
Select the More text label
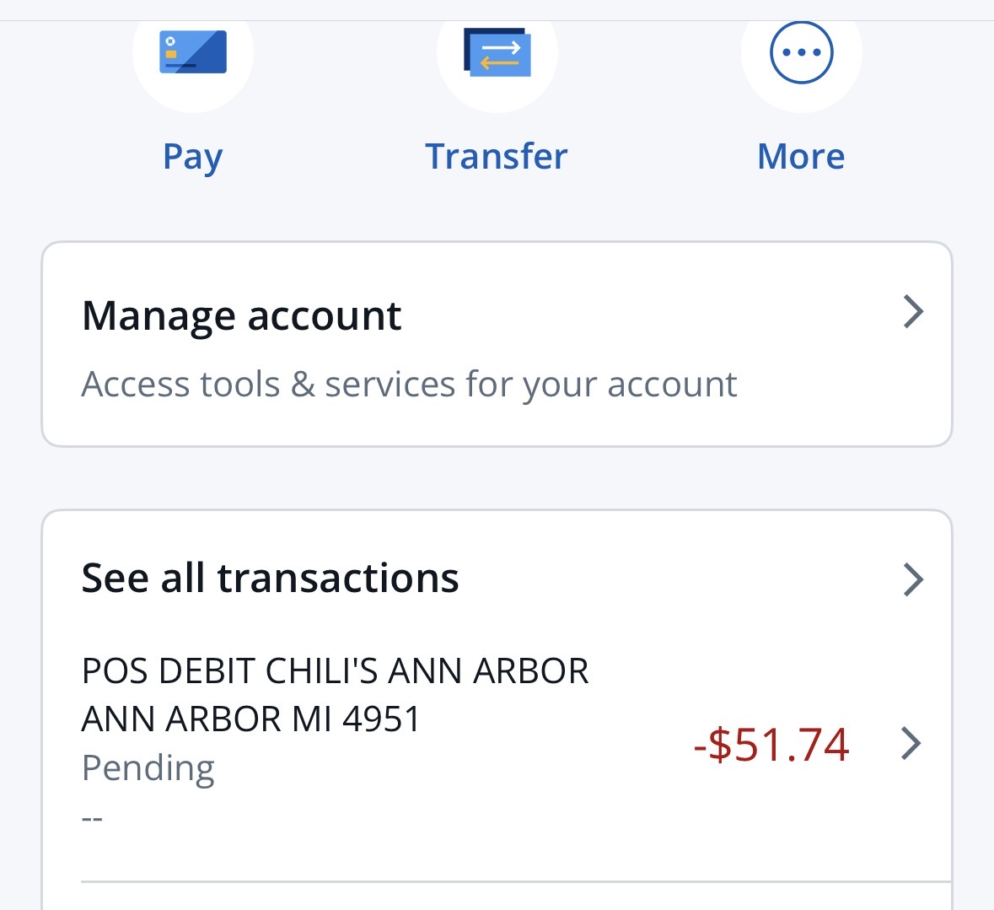801,157
